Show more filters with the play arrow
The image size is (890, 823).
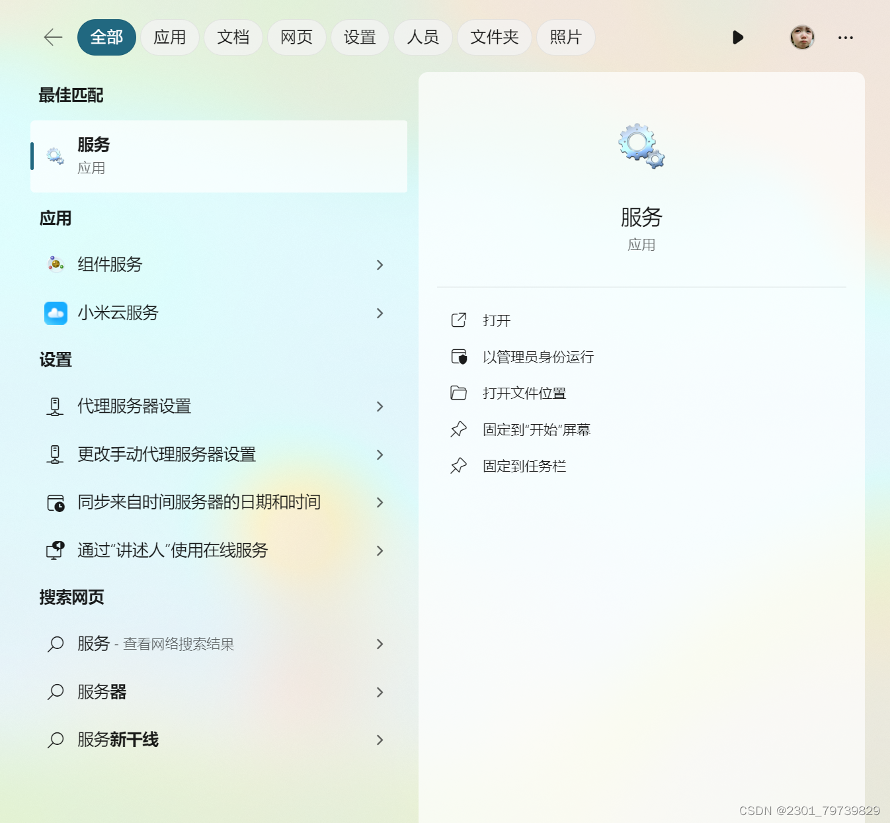click(x=738, y=38)
